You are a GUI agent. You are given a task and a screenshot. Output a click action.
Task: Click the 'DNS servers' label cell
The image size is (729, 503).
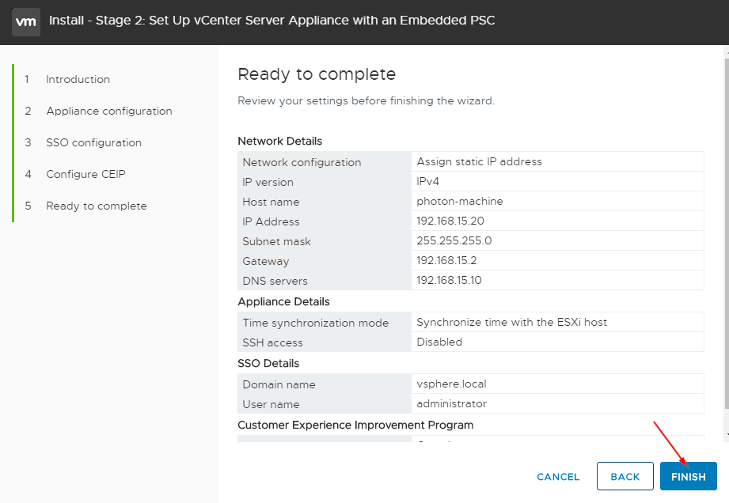[324, 281]
